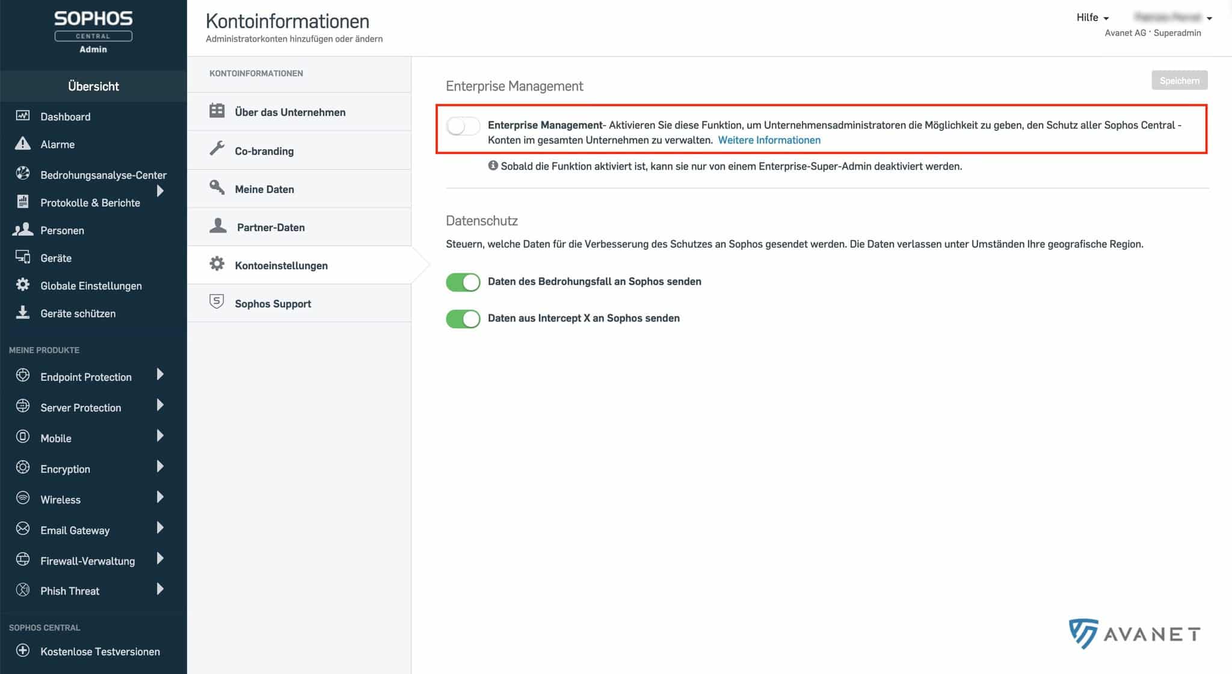Screen dimensions: 1232x674
Task: Expand the Mobile submenu arrow
Action: 160,436
